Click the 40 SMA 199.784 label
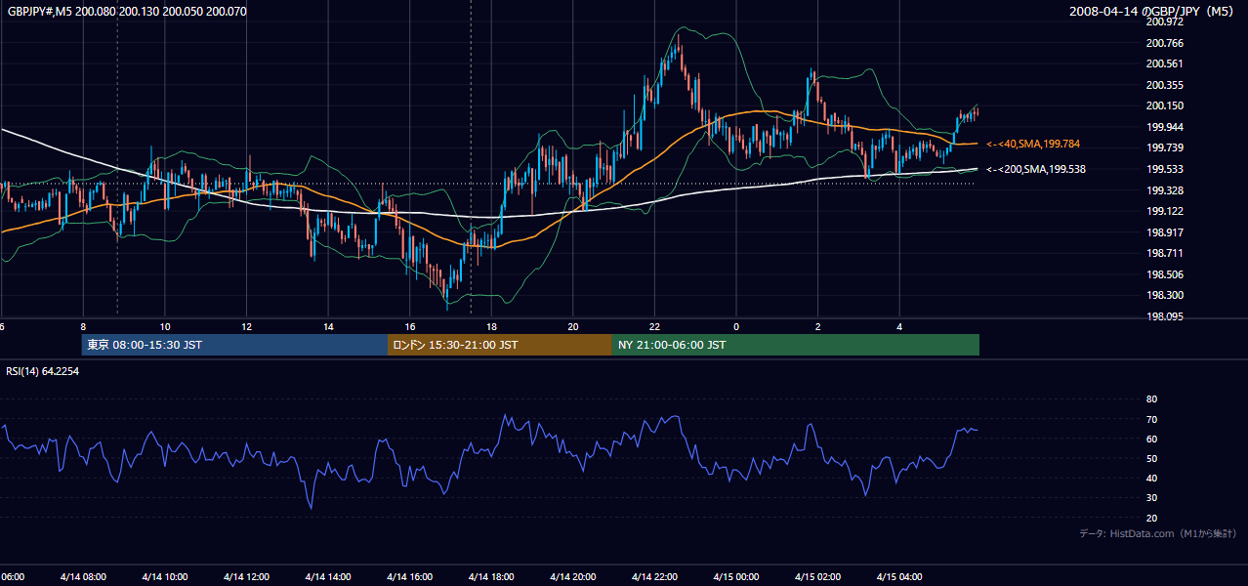 pyautogui.click(x=1032, y=145)
